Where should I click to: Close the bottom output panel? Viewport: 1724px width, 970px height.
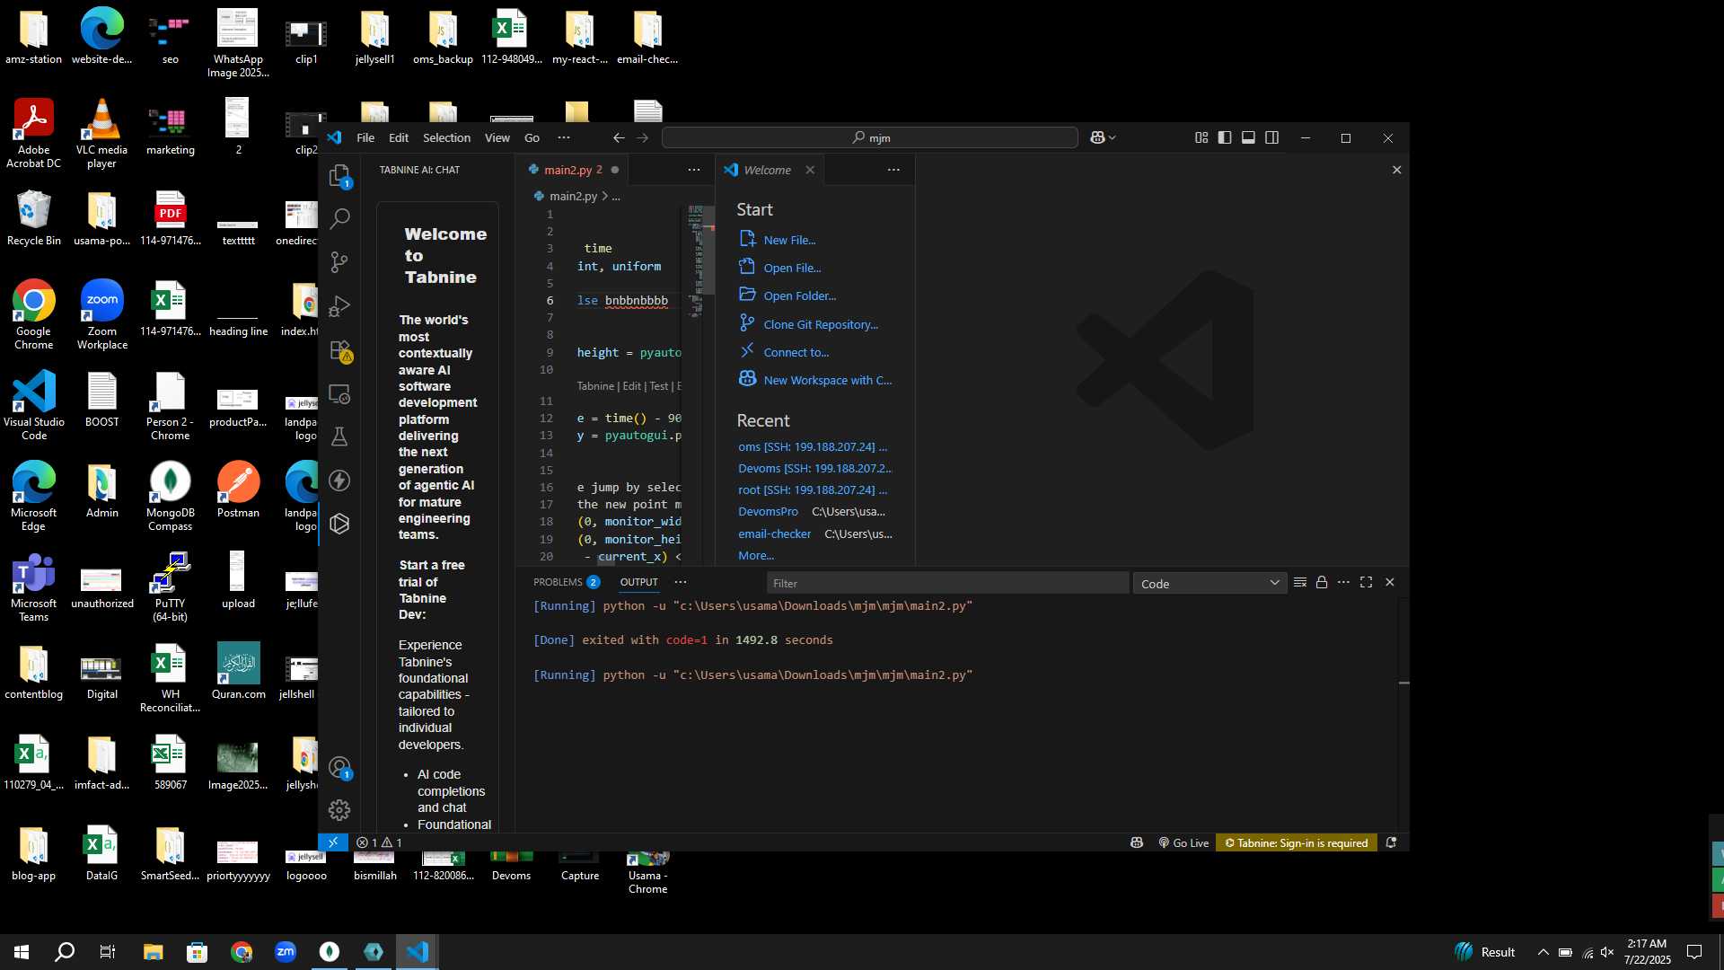point(1390,583)
